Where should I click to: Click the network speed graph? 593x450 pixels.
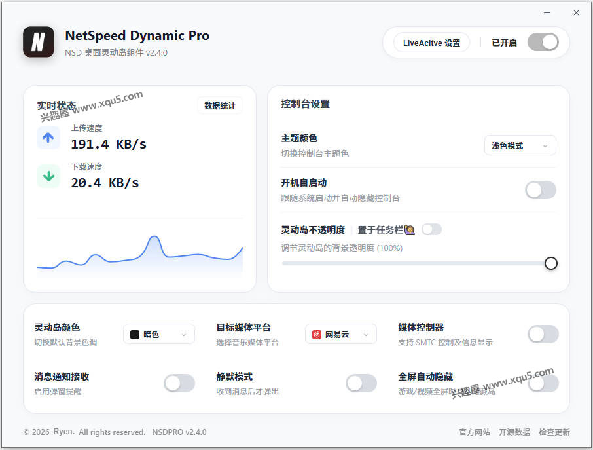(139, 255)
